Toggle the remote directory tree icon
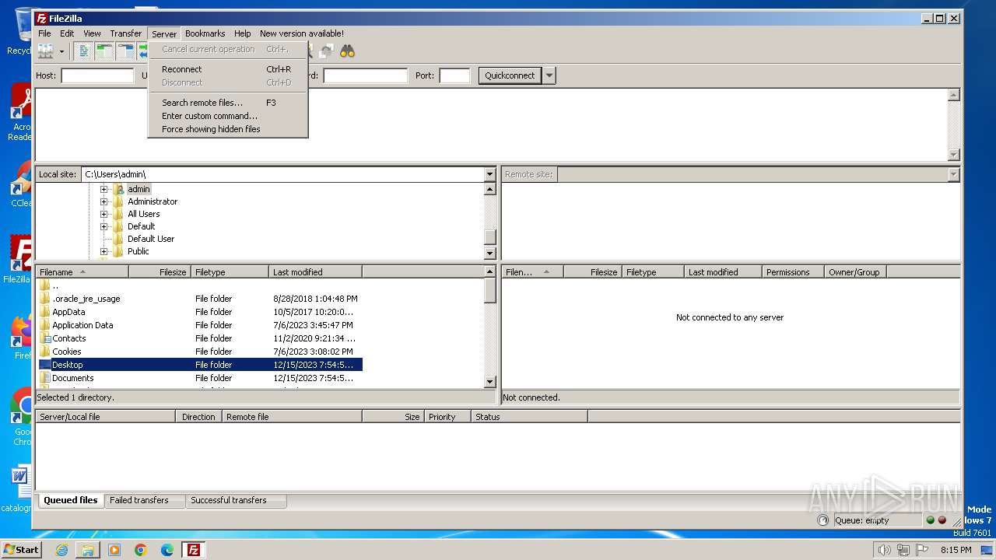The height and width of the screenshot is (560, 996). (x=125, y=51)
